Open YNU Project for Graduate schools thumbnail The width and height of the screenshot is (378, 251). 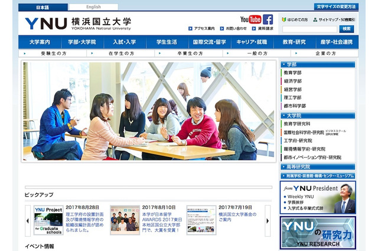48,220
